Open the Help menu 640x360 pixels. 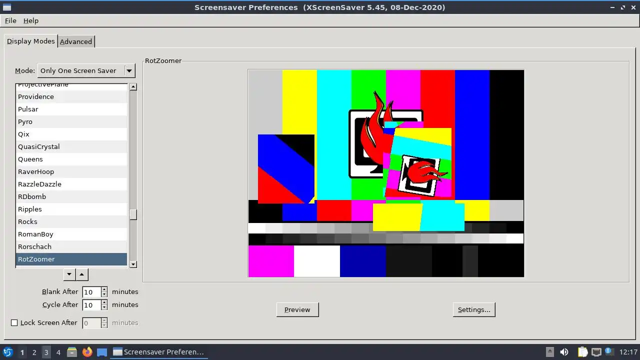pos(31,20)
